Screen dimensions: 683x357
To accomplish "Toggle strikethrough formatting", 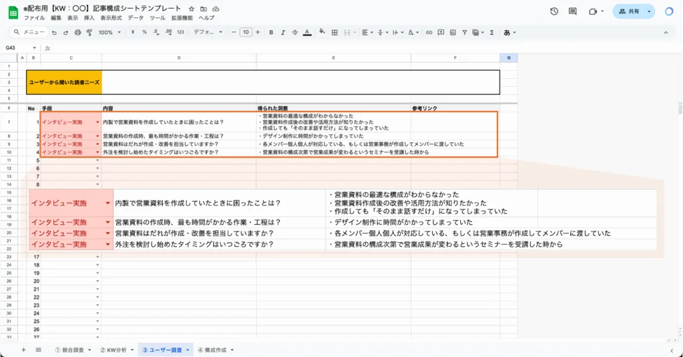I will 294,32.
